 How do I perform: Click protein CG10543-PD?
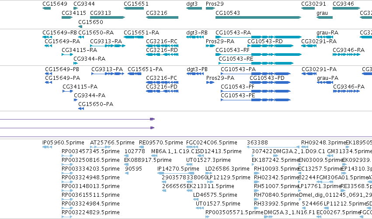click(270, 82)
